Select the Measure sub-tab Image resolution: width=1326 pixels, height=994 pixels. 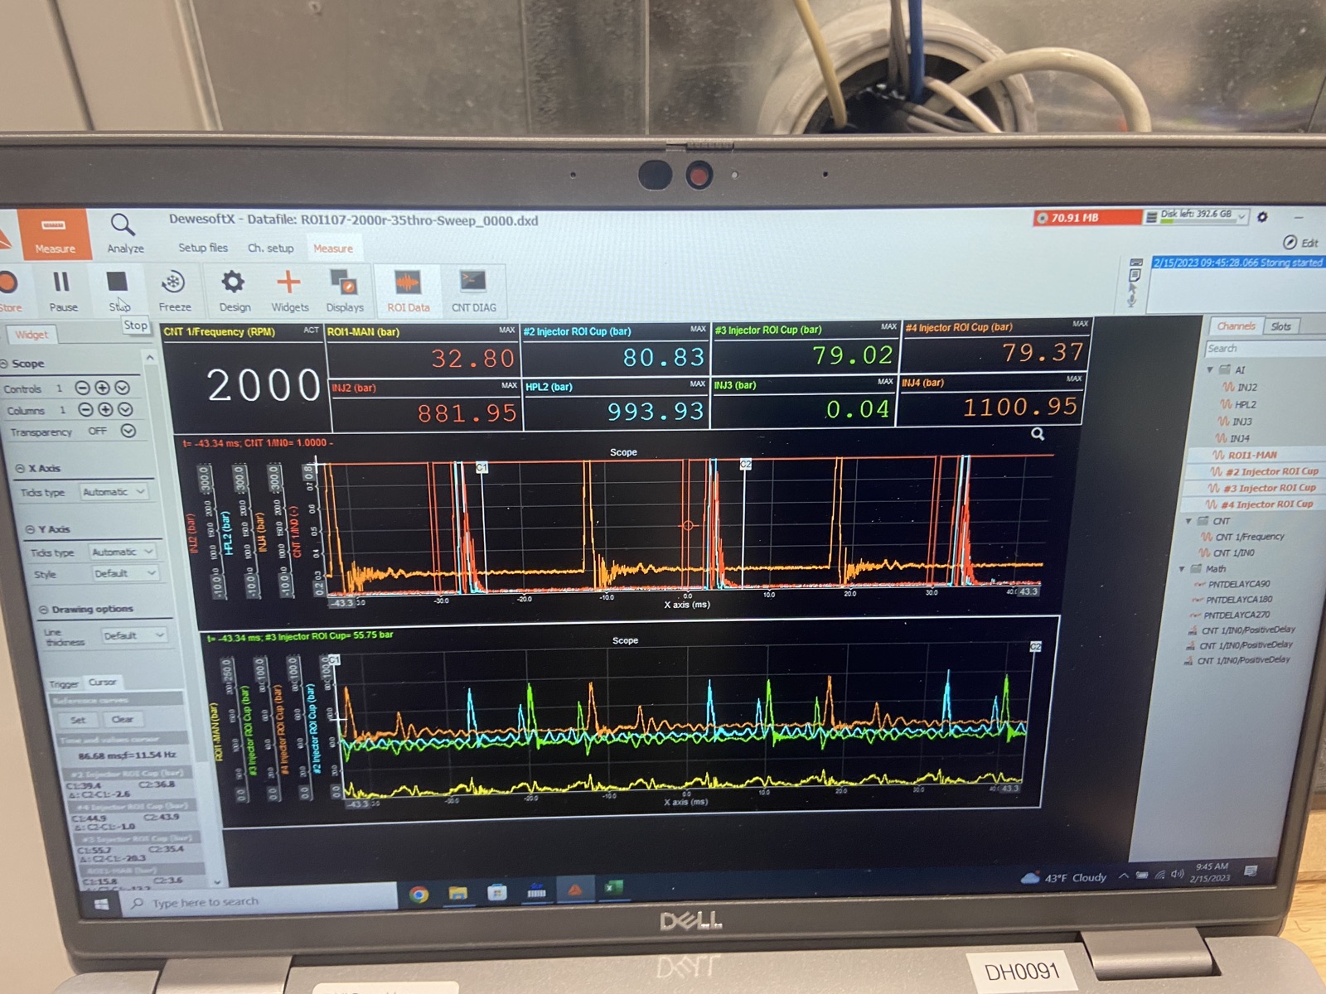pyautogui.click(x=332, y=248)
